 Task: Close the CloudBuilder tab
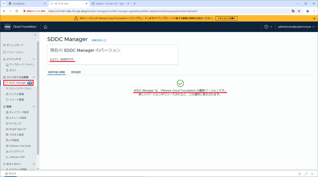click(45, 3)
